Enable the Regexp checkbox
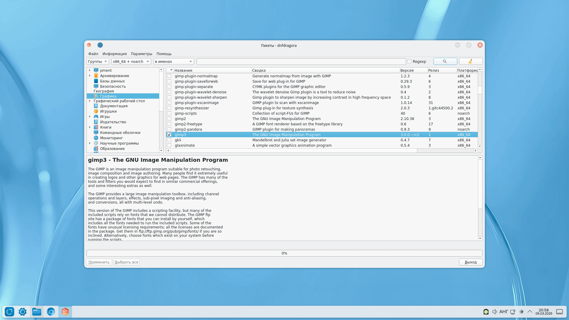 pyautogui.click(x=409, y=61)
